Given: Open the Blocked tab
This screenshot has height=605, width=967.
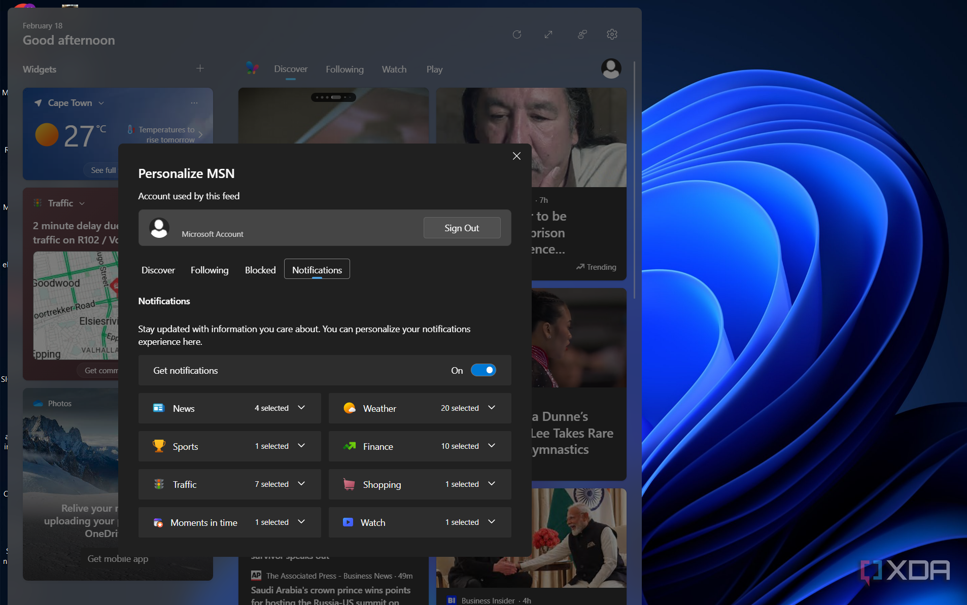Looking at the screenshot, I should [x=260, y=270].
